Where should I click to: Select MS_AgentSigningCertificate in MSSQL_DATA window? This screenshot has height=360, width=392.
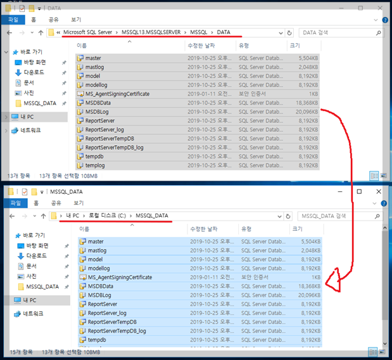(199, 277)
